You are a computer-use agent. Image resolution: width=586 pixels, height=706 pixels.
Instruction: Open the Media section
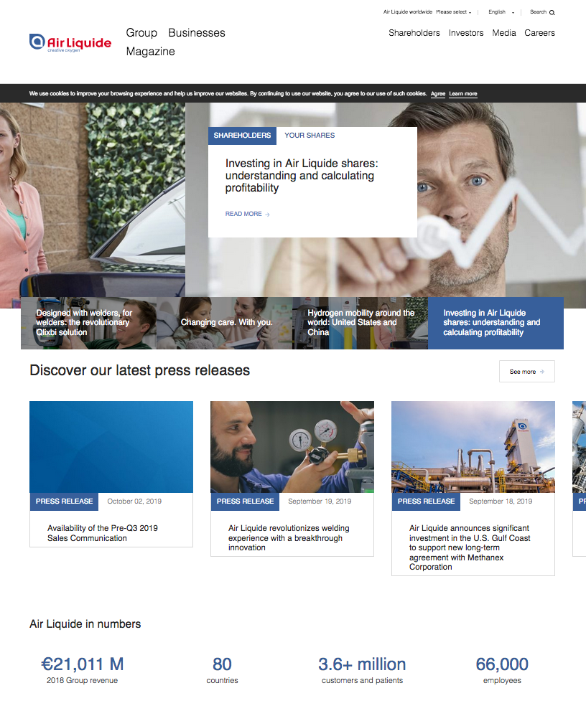[x=504, y=33]
